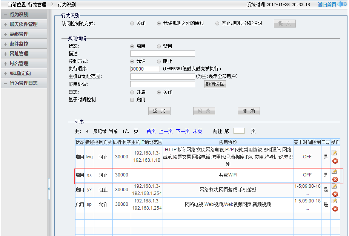Click the 应用协议 column header
349x236 pixels.
[x=228, y=143]
